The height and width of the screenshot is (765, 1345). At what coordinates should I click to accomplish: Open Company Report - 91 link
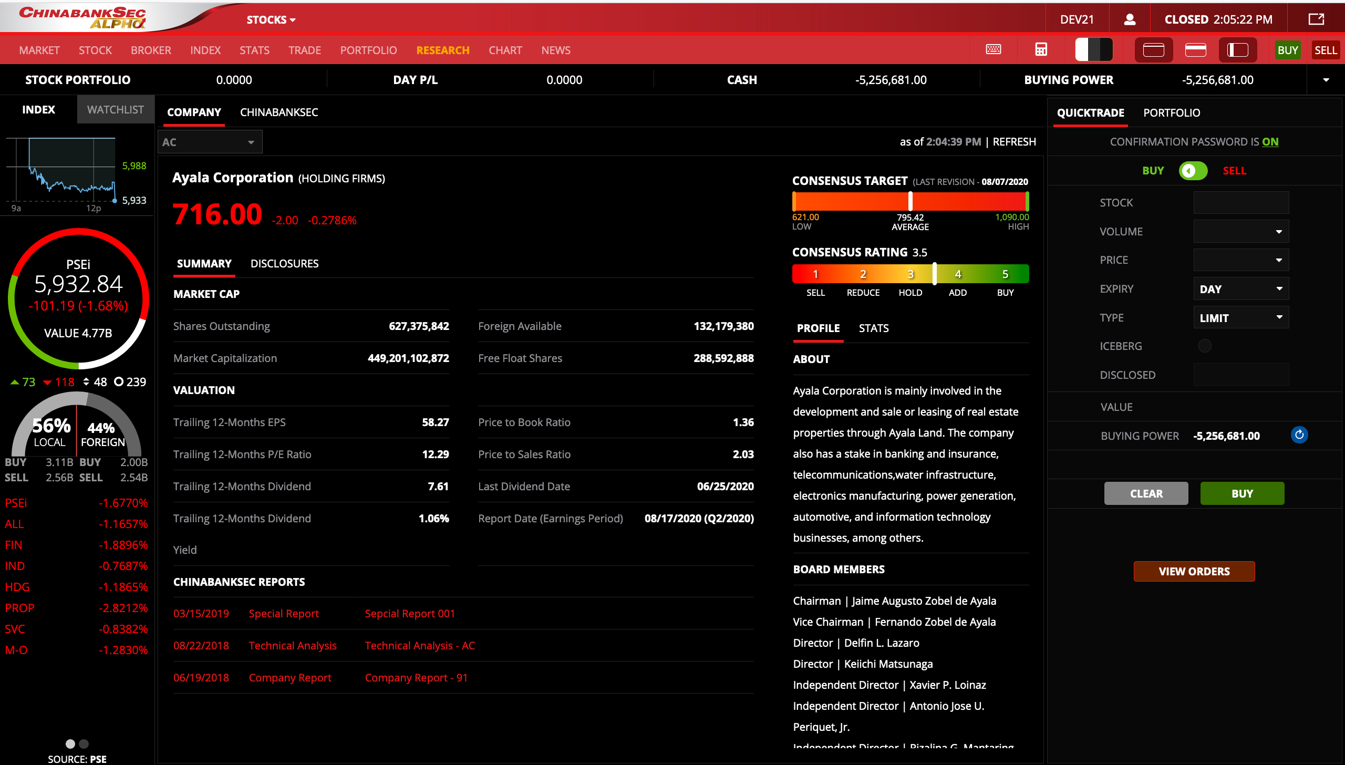416,678
